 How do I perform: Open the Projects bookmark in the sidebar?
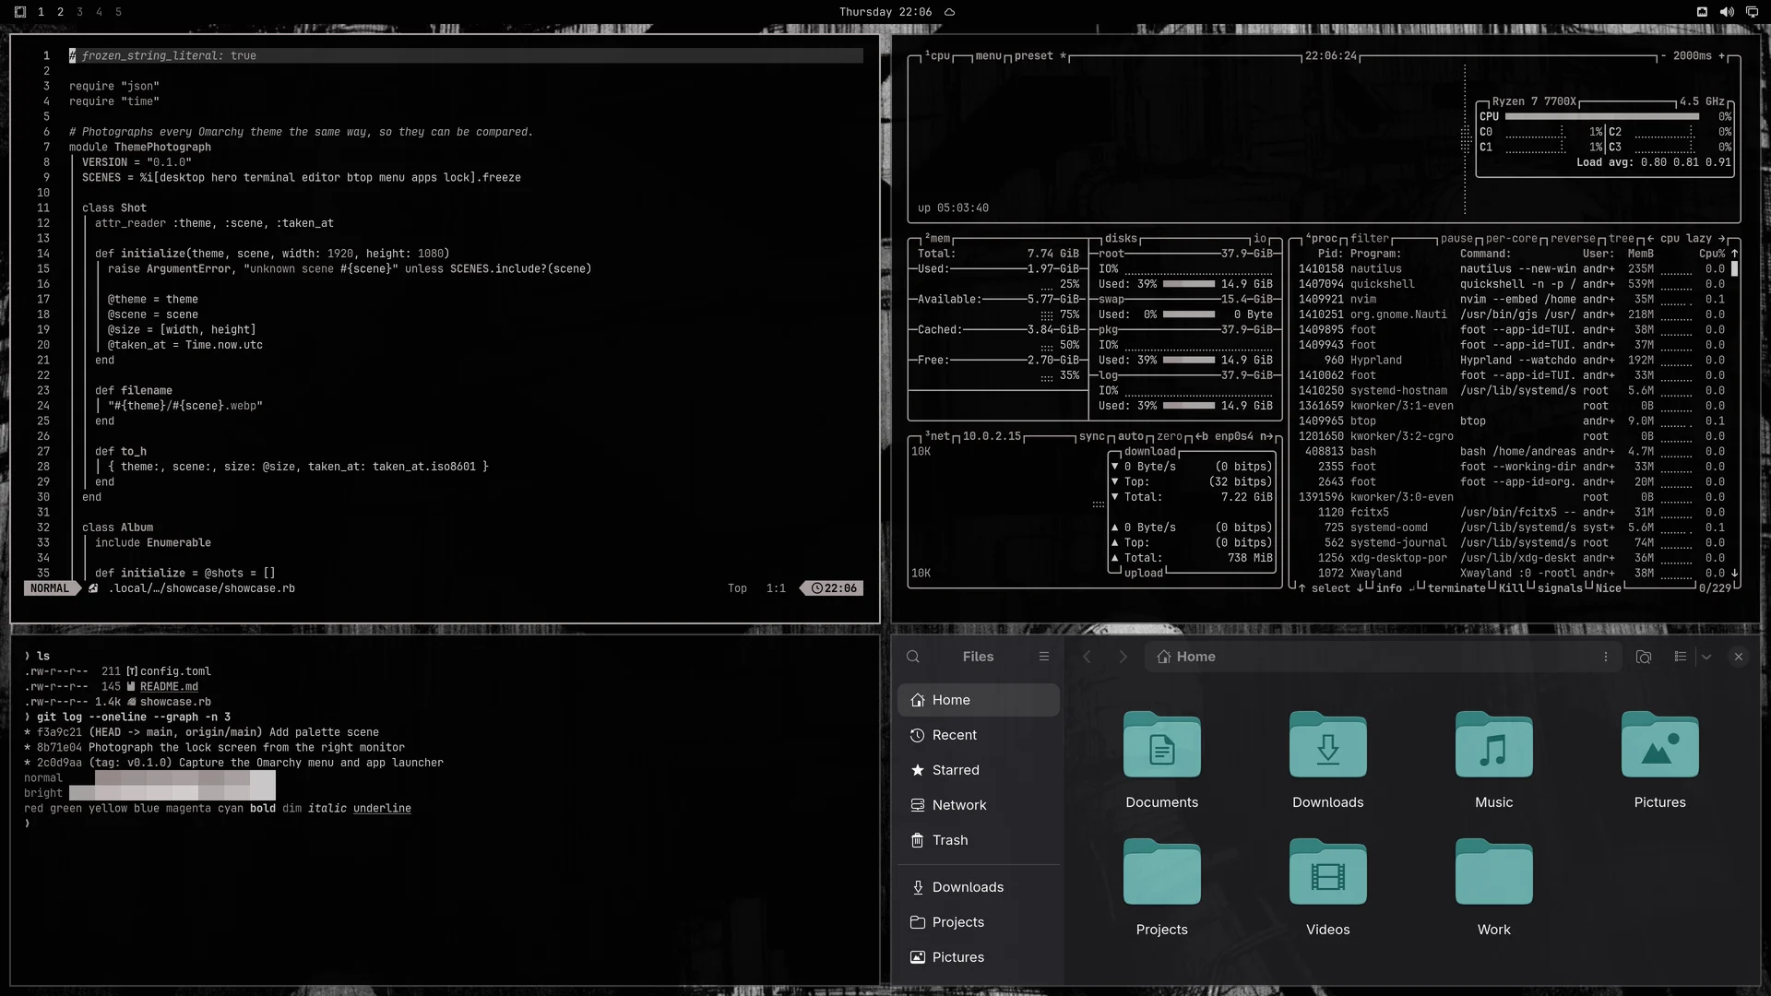pyautogui.click(x=979, y=922)
